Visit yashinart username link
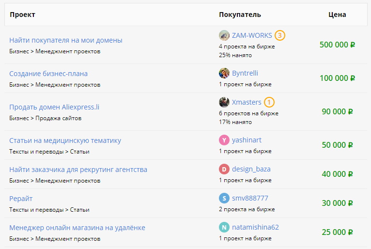 point(247,140)
